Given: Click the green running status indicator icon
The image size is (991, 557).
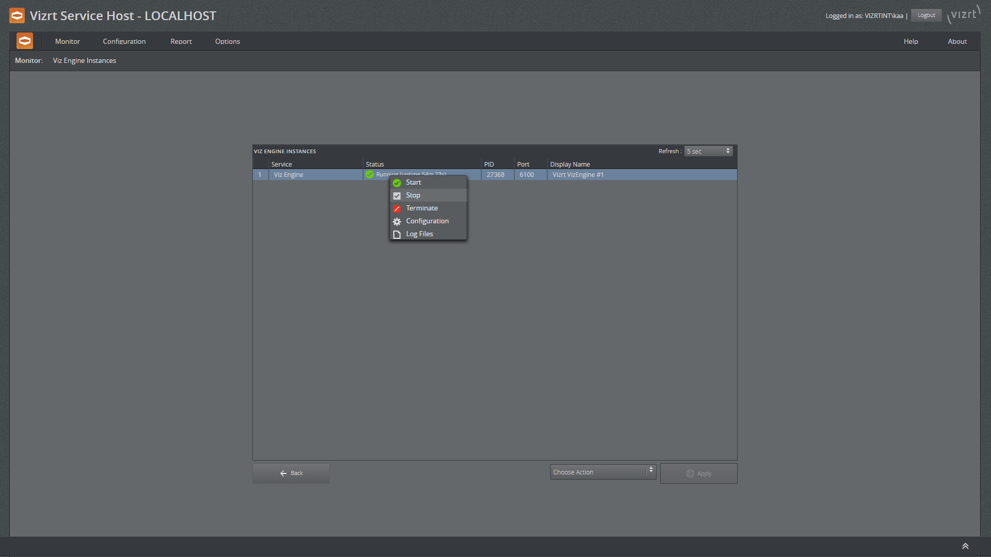Looking at the screenshot, I should tap(370, 174).
